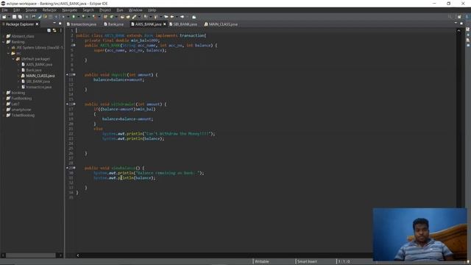Click the Save All toolbar icon
This screenshot has height=265, width=471.
[20, 17]
